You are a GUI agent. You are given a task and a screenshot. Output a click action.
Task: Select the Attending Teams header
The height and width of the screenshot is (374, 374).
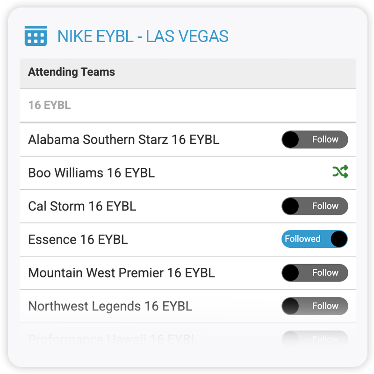click(x=72, y=72)
